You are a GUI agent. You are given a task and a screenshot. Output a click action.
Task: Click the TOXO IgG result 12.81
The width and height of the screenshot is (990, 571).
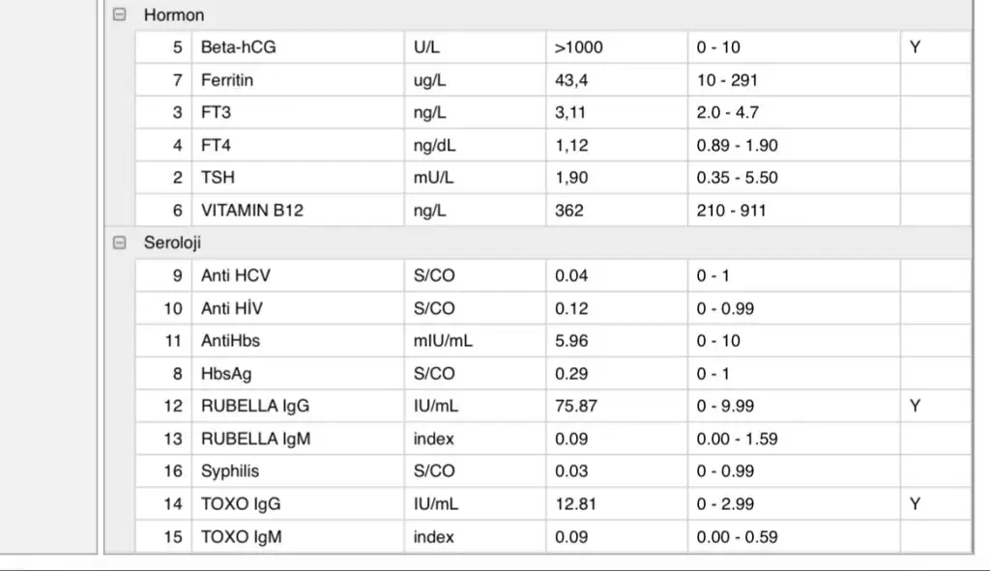pos(576,504)
